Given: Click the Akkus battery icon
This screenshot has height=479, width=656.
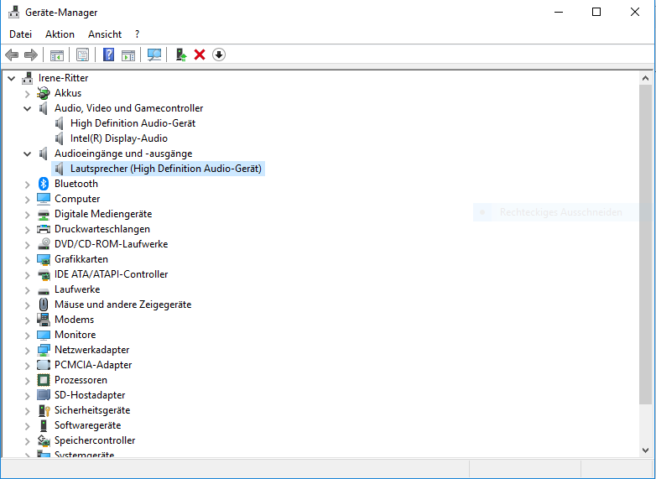Looking at the screenshot, I should [44, 93].
